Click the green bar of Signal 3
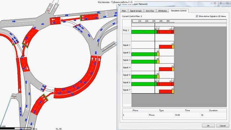231x130 pixels. point(144,62)
